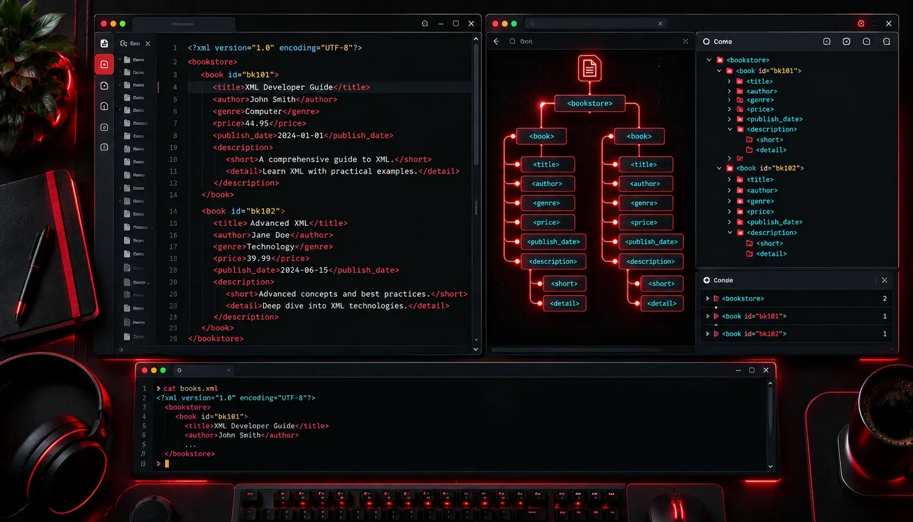Click the search icon in the editor title bar

coord(425,24)
